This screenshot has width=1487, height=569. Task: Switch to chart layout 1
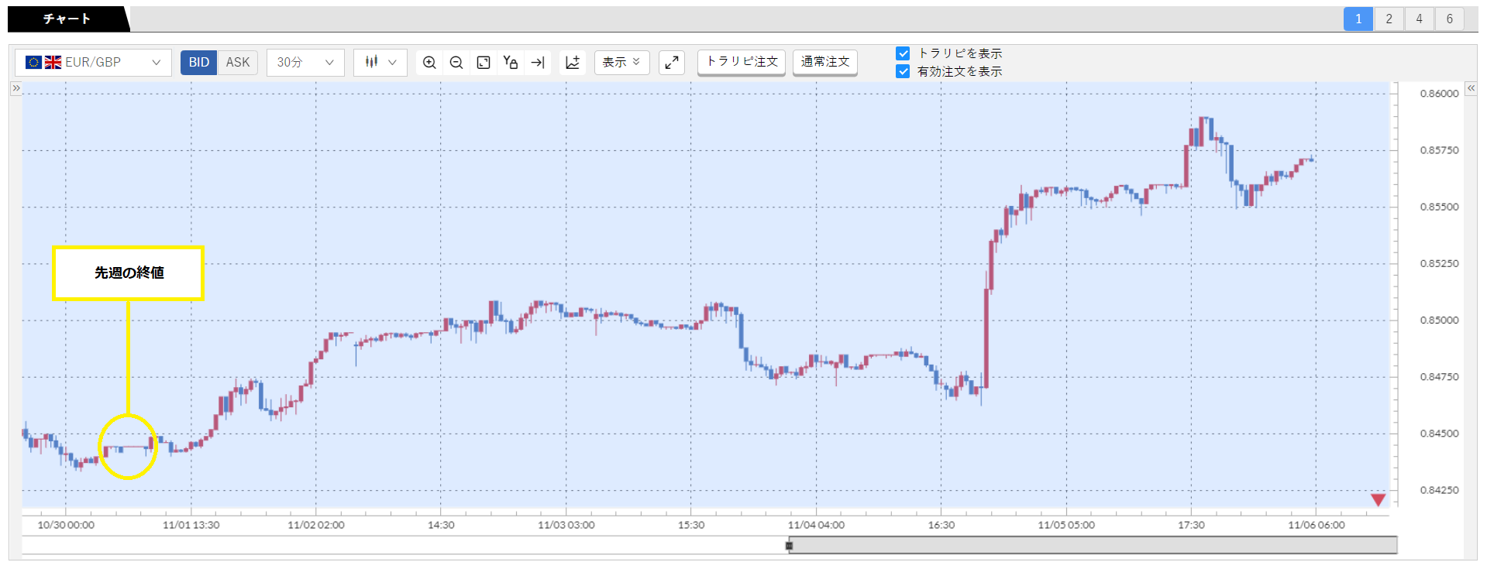[x=1358, y=19]
